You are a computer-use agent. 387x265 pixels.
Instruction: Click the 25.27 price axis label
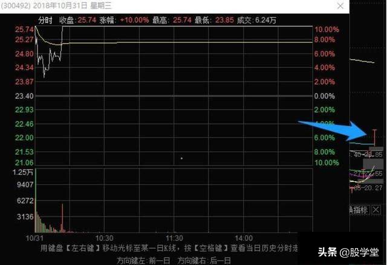24,40
